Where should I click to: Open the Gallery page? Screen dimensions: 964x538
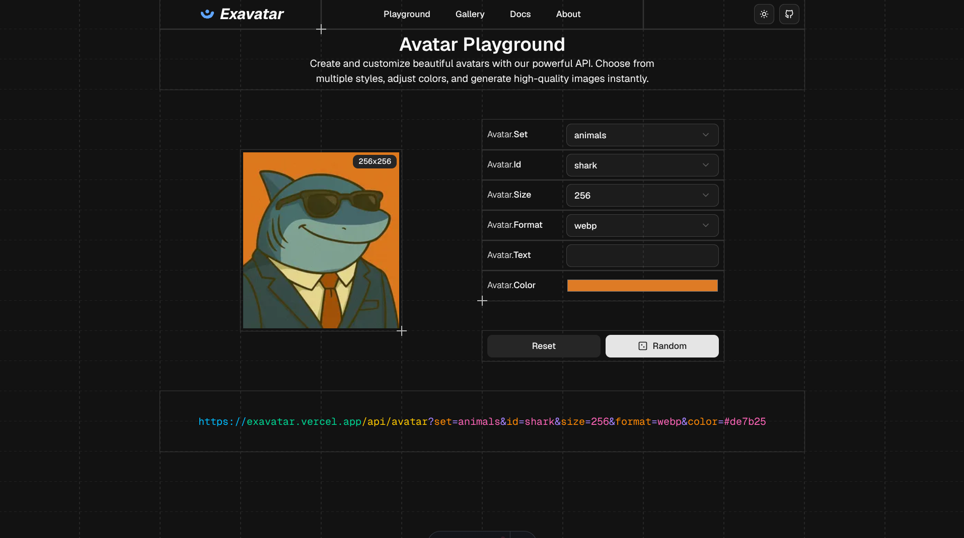470,14
